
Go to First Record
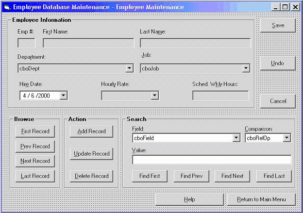pyautogui.click(x=35, y=131)
